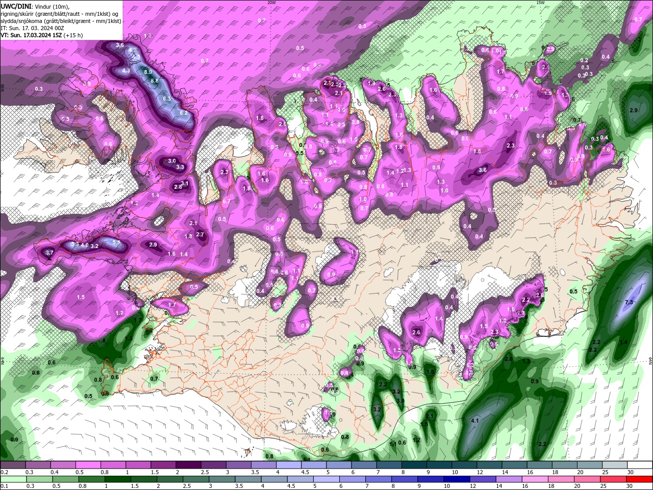Click the snowfall scale swatch between 1.5 and 2

coord(163,465)
